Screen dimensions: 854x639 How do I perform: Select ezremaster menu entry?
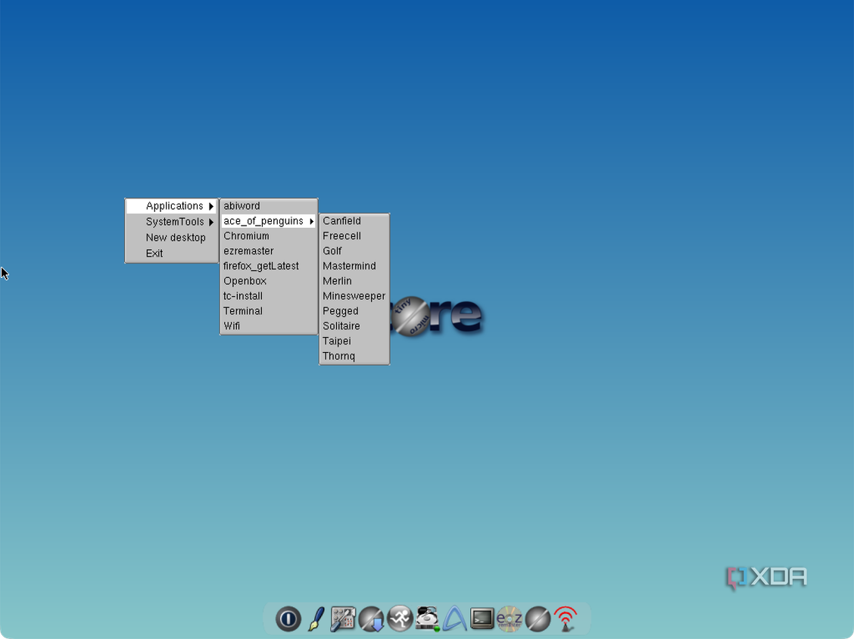269,251
